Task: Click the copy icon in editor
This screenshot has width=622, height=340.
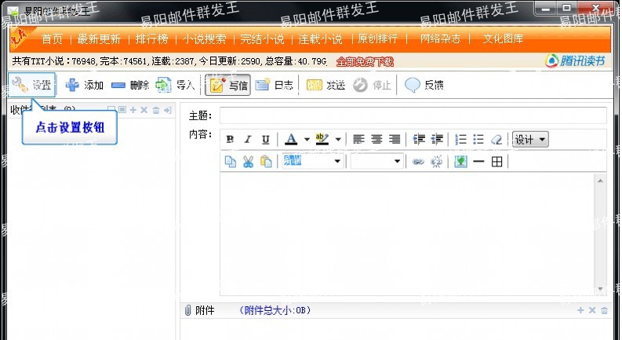Action: (x=230, y=161)
